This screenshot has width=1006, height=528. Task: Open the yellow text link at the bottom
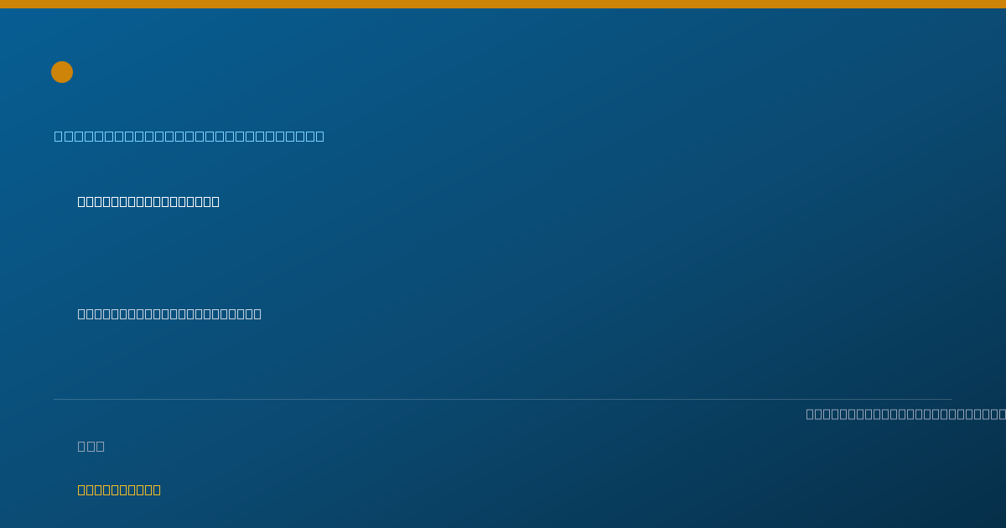coord(119,489)
